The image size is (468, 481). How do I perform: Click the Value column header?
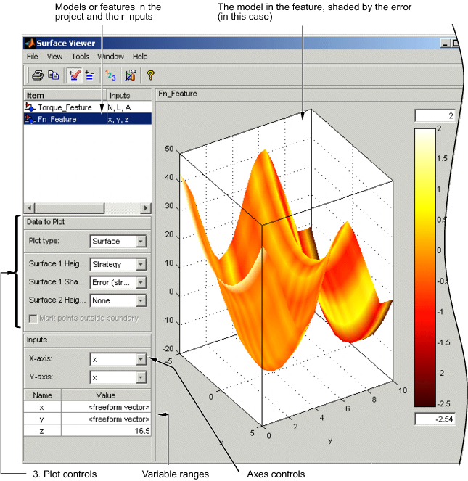pos(106,395)
